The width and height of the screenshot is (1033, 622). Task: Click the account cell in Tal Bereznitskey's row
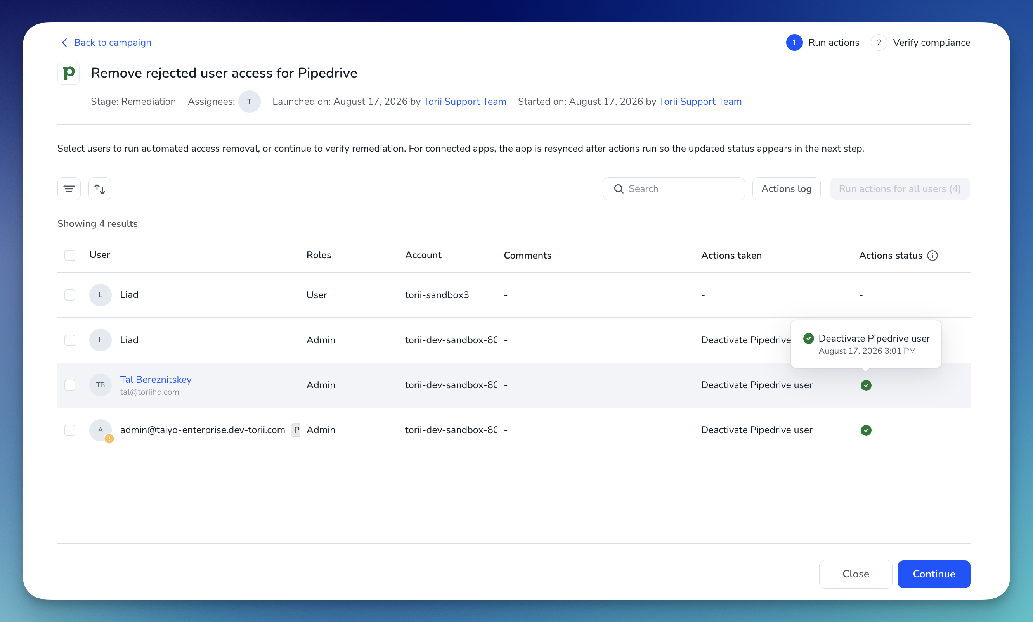tap(451, 385)
